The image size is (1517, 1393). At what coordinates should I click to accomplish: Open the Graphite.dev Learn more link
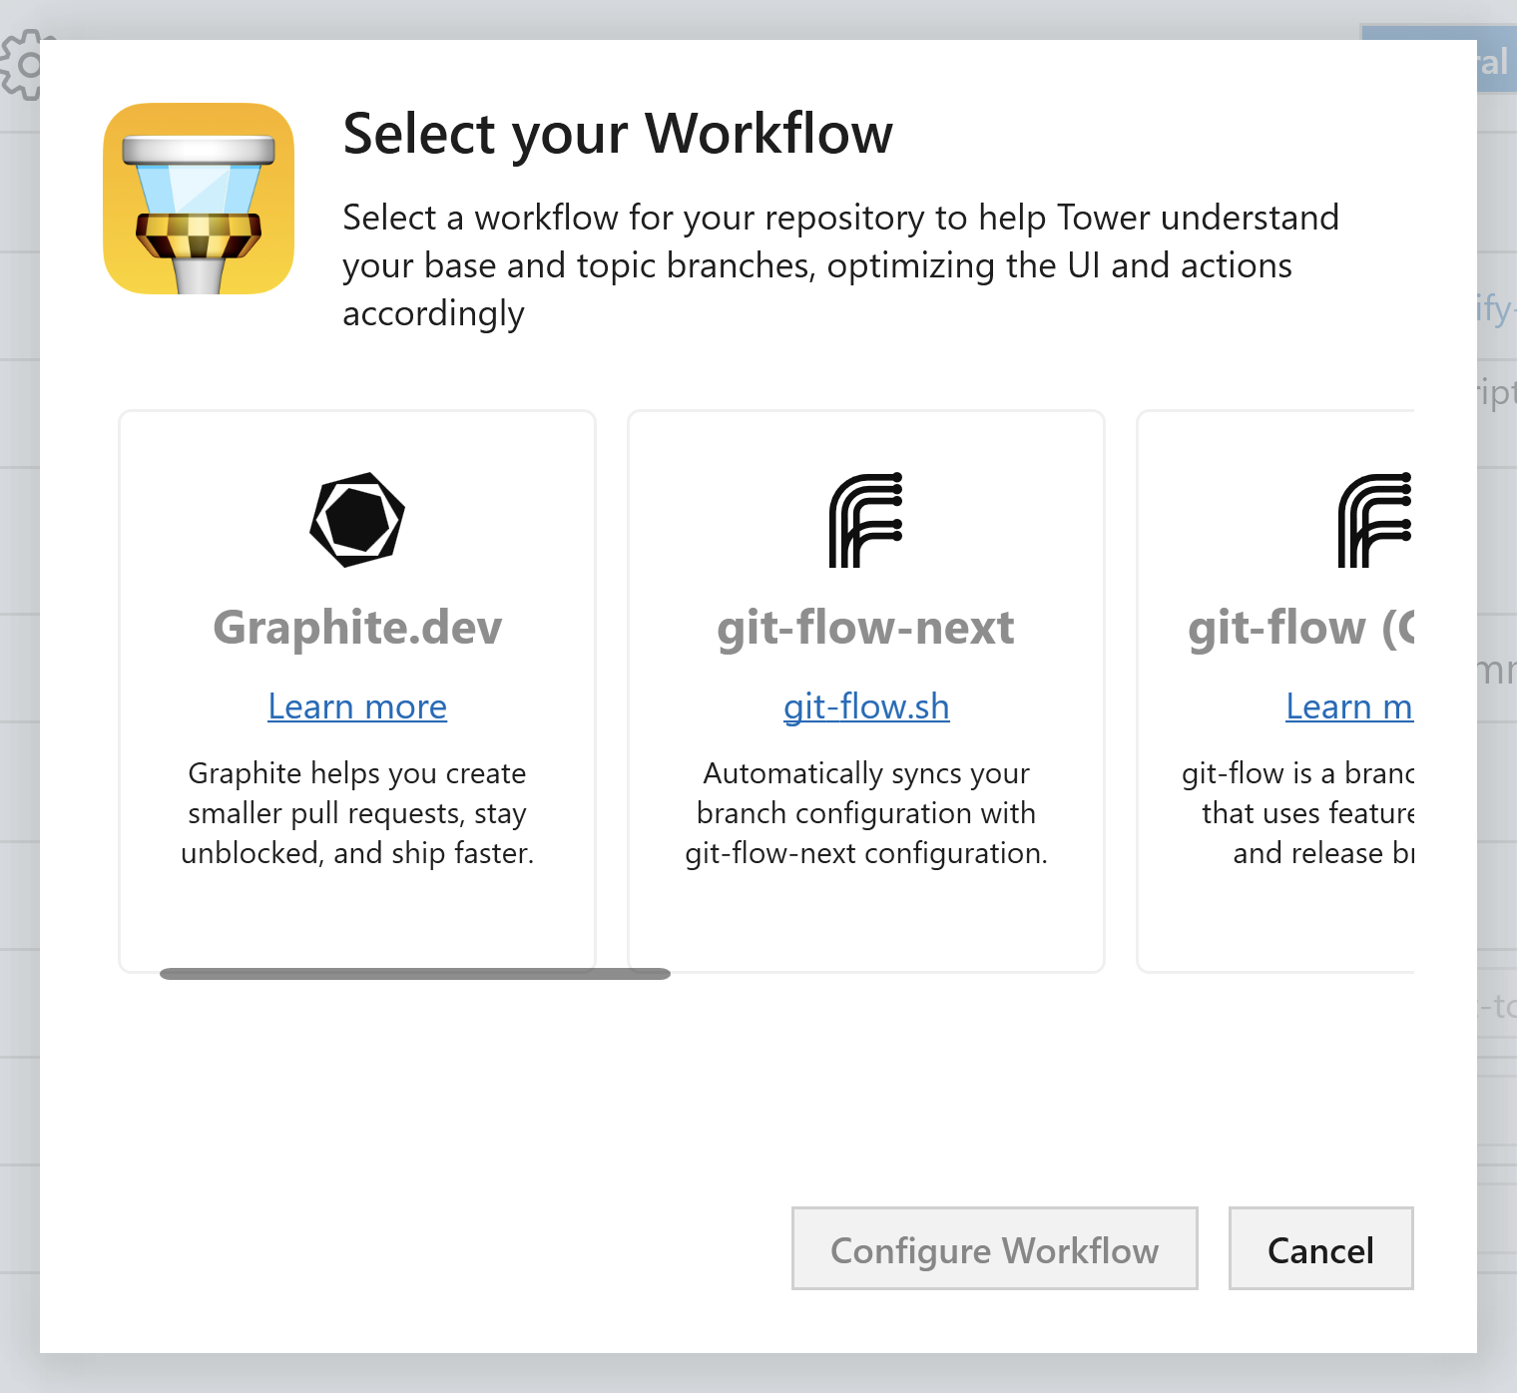357,706
